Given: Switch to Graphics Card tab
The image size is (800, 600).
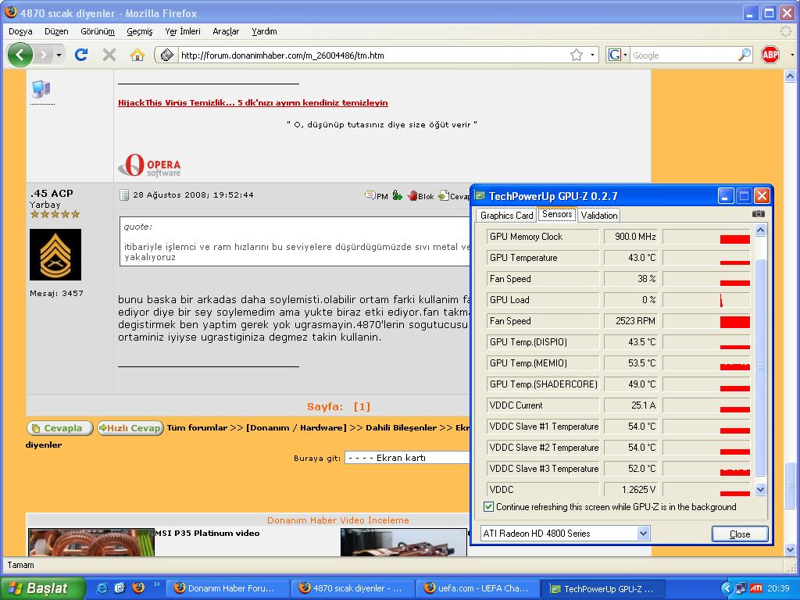Looking at the screenshot, I should click(506, 216).
